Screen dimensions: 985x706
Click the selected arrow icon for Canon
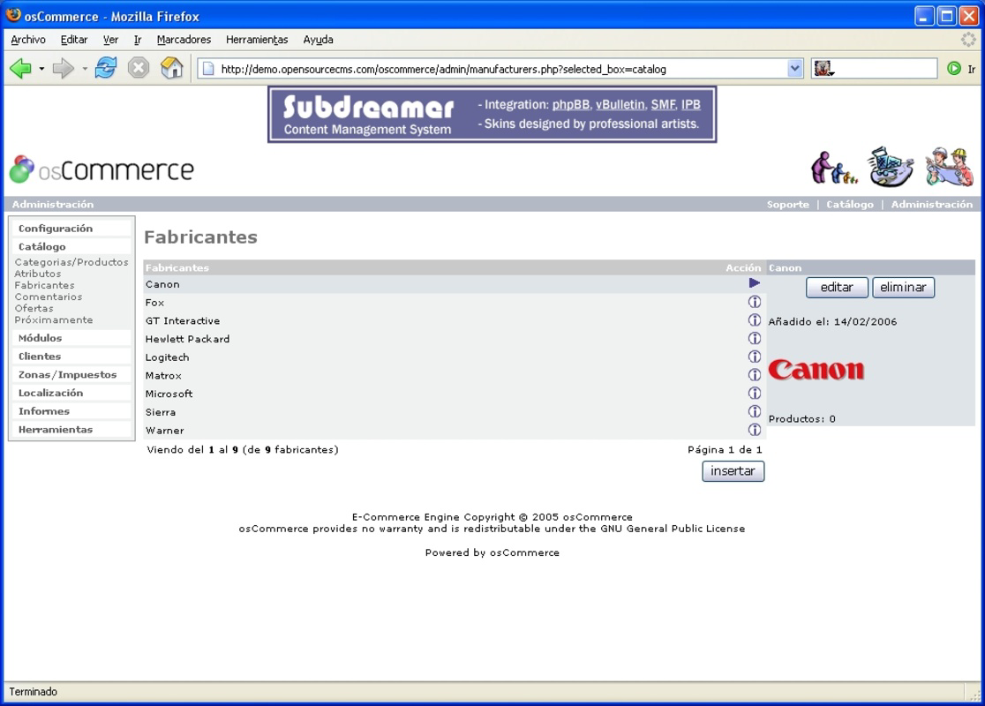click(755, 283)
